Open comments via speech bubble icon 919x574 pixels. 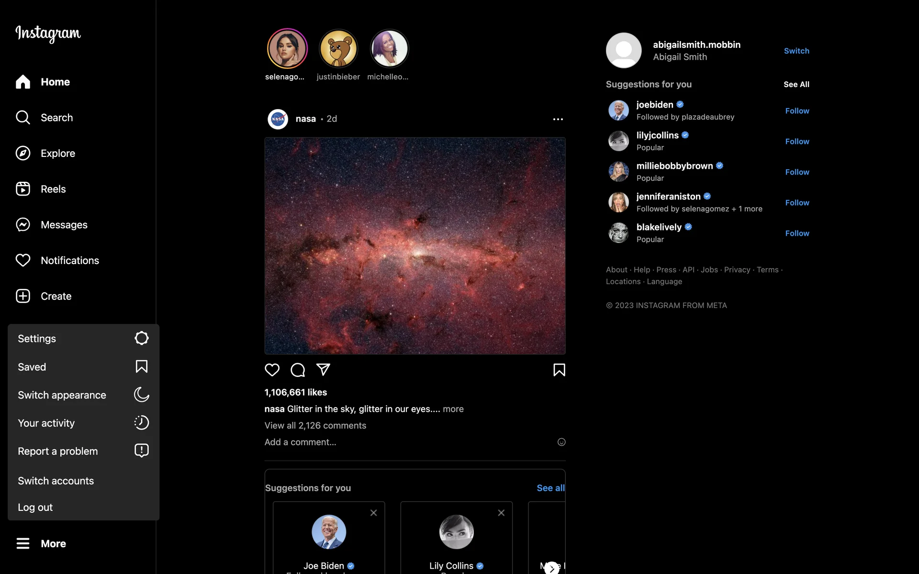[x=298, y=370]
